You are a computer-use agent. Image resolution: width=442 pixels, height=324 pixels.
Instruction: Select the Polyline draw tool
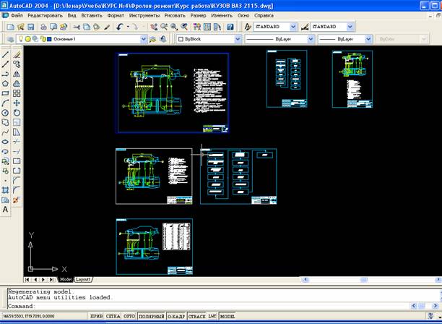click(x=5, y=74)
